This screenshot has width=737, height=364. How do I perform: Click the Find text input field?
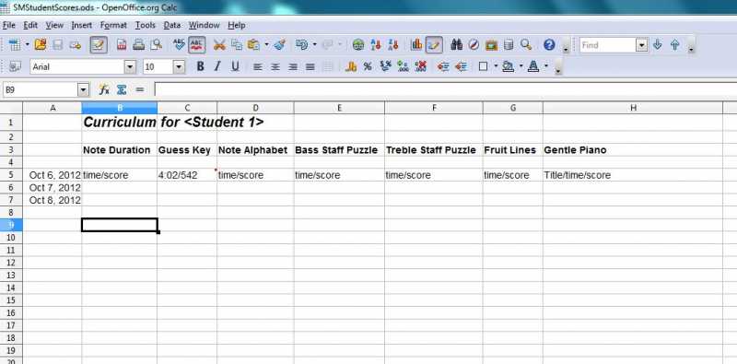(x=608, y=45)
